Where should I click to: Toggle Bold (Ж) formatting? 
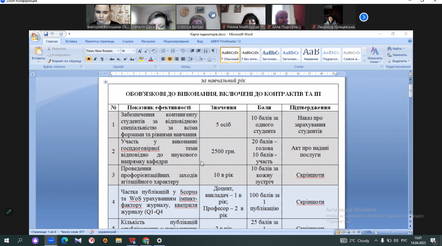[88, 59]
